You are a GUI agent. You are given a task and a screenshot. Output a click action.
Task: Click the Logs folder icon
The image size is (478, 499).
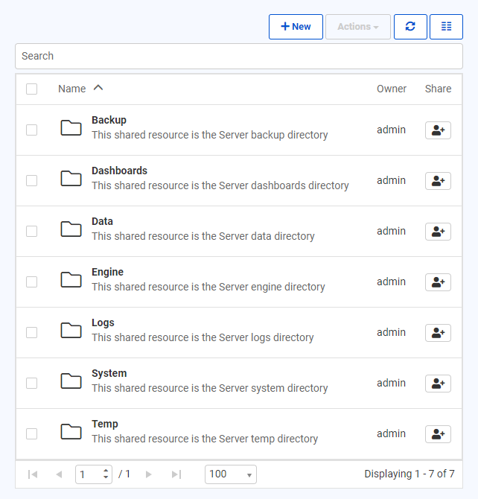[71, 331]
